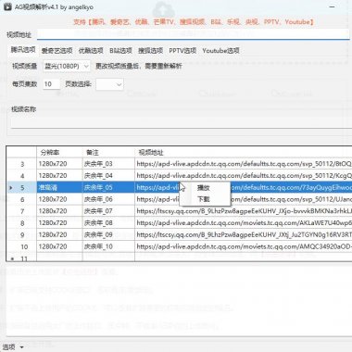Click the 视频名称 text field
352x352 pixels.
181,122
